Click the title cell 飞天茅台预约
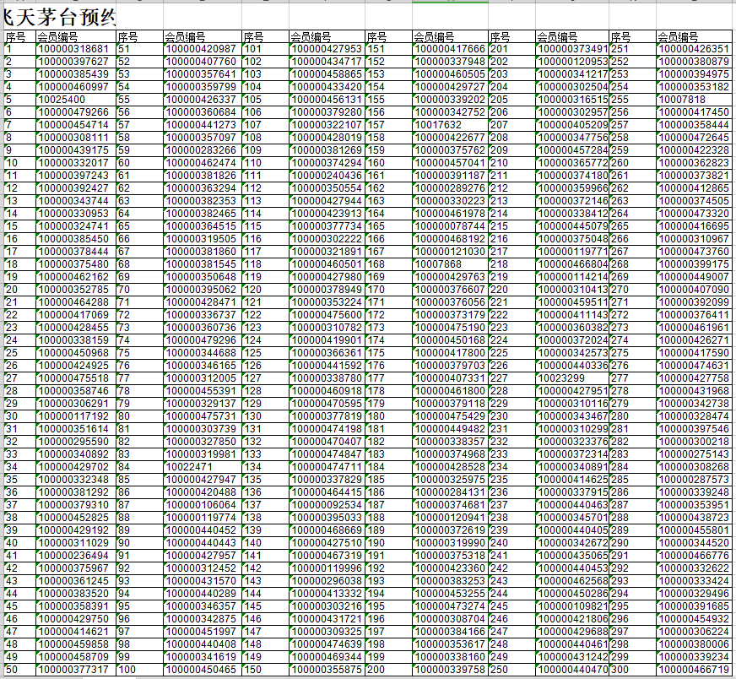Image resolution: width=736 pixels, height=679 pixels. point(60,18)
